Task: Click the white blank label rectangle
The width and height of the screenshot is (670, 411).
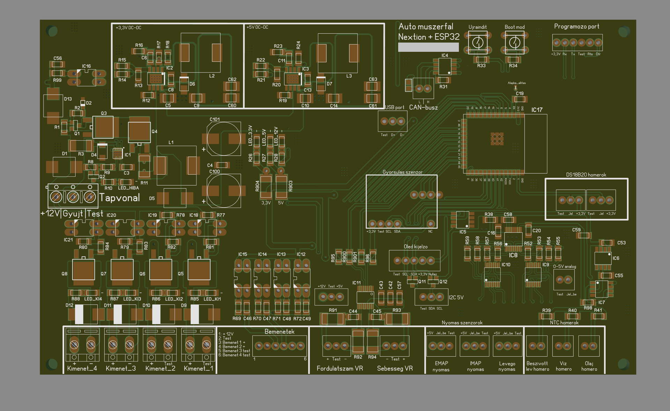Action: [429, 47]
